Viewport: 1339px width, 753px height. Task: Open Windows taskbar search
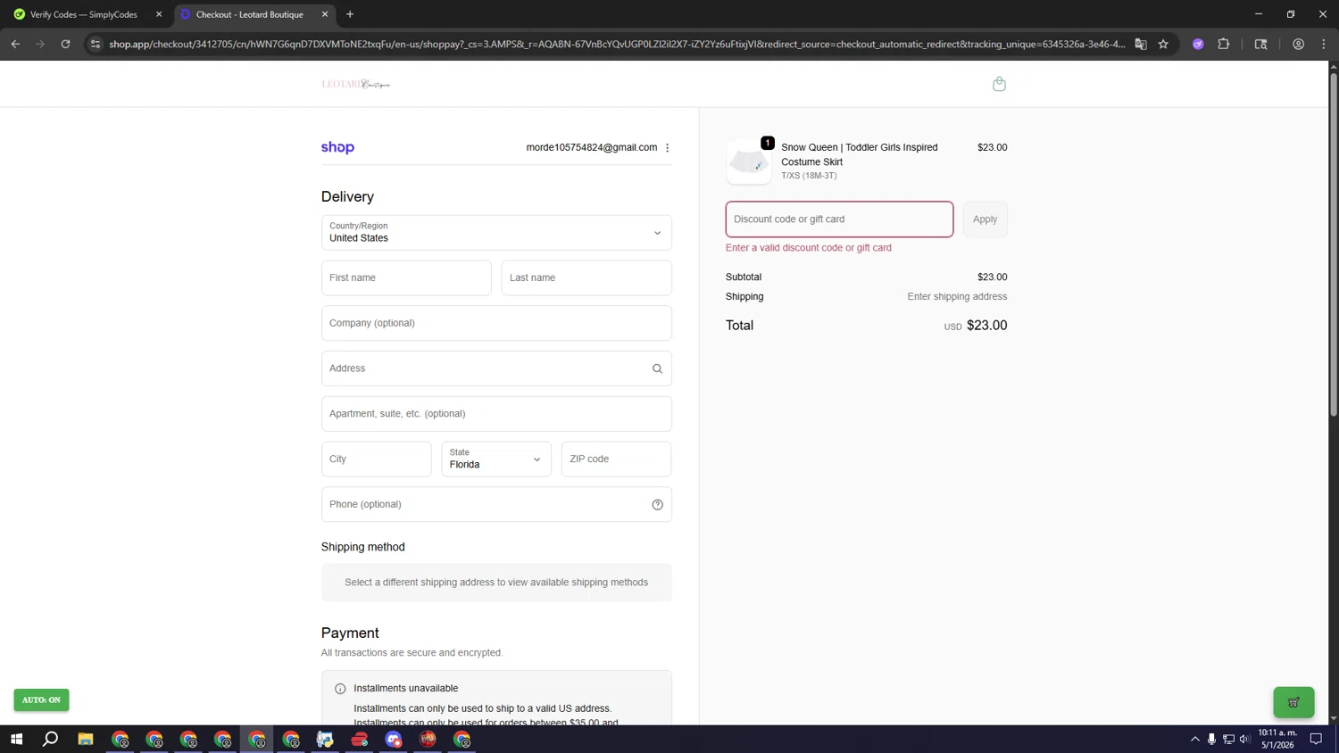51,739
